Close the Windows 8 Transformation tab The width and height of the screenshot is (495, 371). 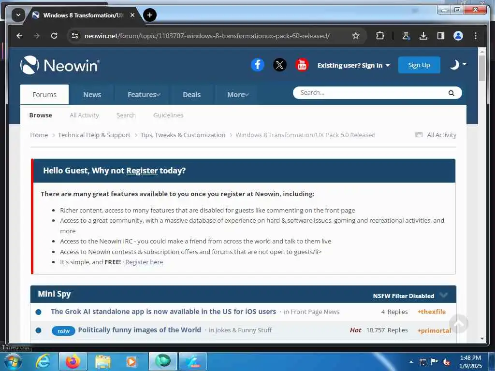tap(132, 15)
